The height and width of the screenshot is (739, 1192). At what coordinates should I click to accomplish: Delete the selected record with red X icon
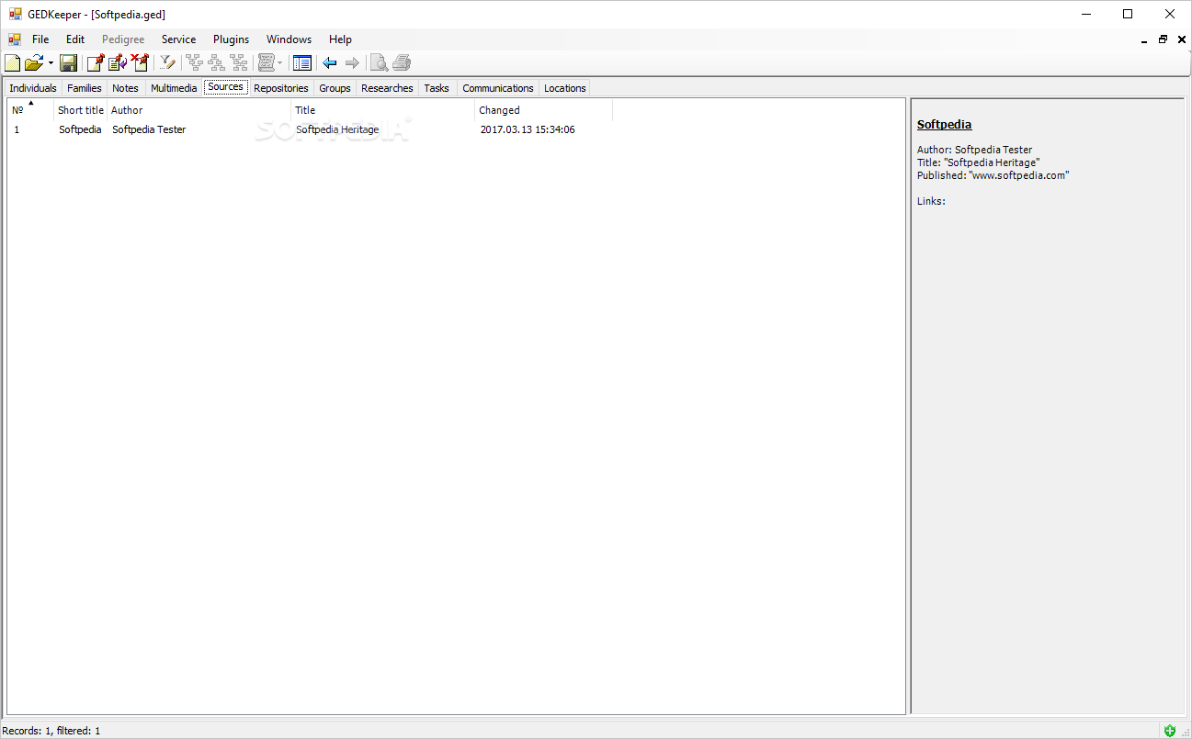[x=139, y=63]
